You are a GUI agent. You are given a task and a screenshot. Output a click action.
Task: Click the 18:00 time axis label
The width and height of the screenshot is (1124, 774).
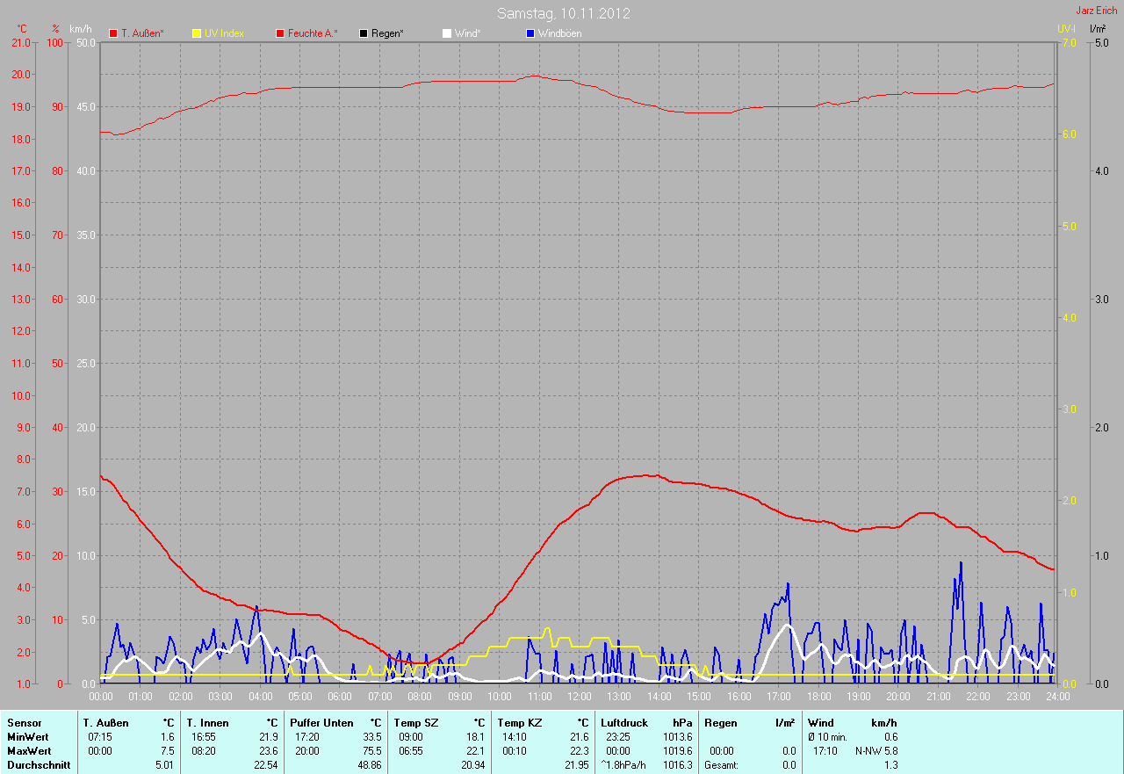tap(818, 697)
